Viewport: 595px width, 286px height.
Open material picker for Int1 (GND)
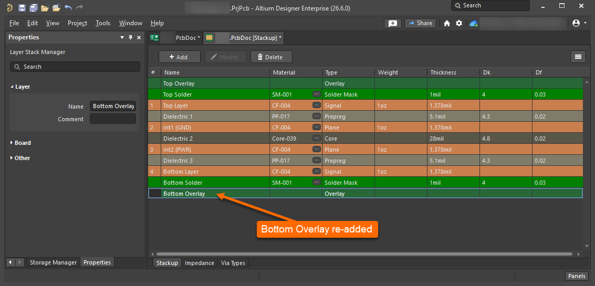(317, 127)
